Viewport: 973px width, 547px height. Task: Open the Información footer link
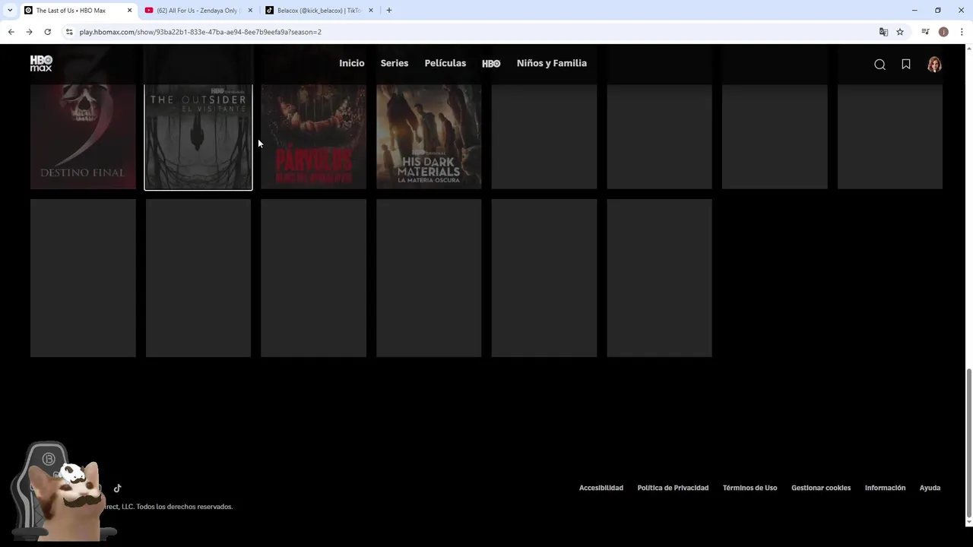click(x=885, y=488)
